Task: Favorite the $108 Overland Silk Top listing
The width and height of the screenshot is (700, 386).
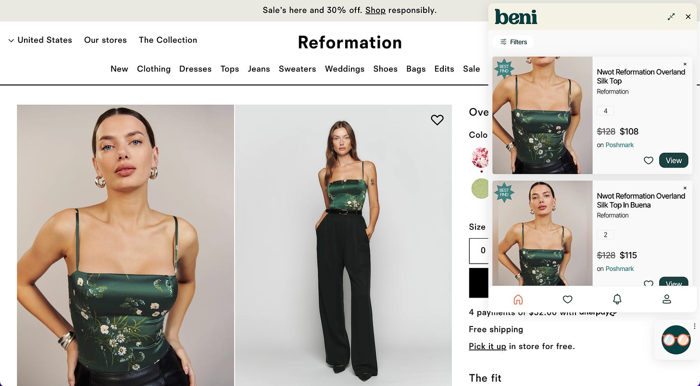Action: (649, 160)
